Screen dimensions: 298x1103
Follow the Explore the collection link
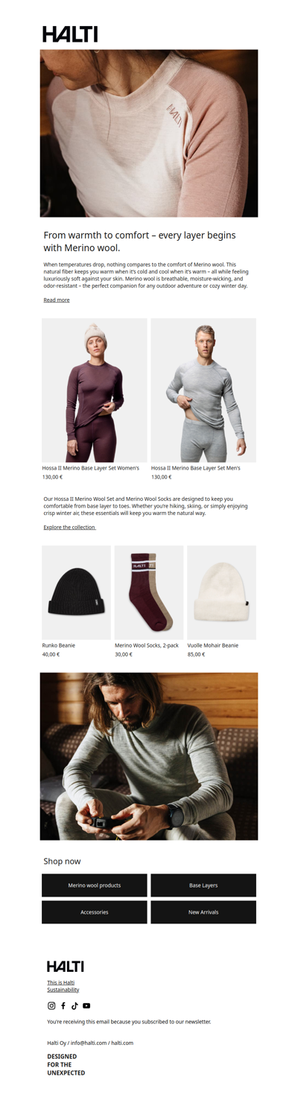click(x=69, y=527)
